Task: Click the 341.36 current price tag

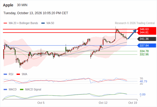Action: pos(147,39)
